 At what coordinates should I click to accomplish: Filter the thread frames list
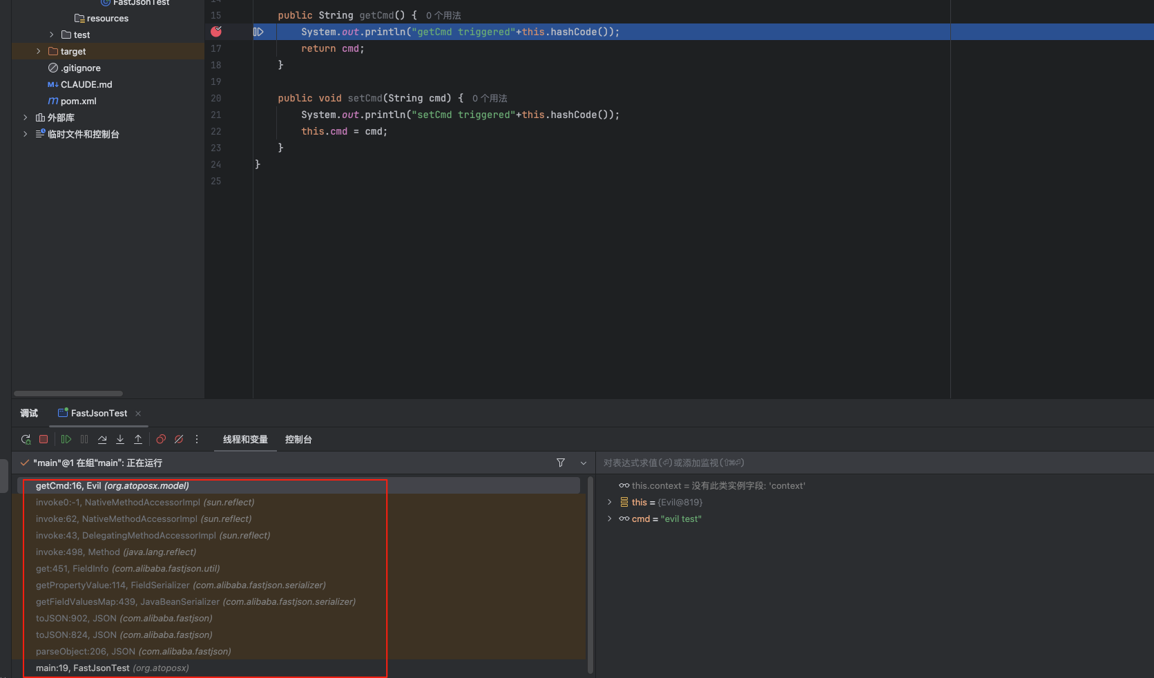[x=561, y=463]
